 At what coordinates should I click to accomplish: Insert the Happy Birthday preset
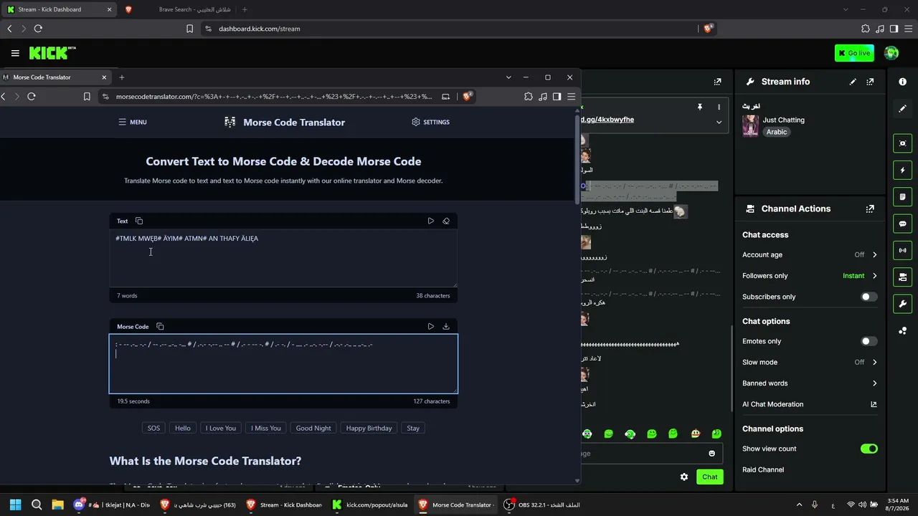click(x=369, y=428)
